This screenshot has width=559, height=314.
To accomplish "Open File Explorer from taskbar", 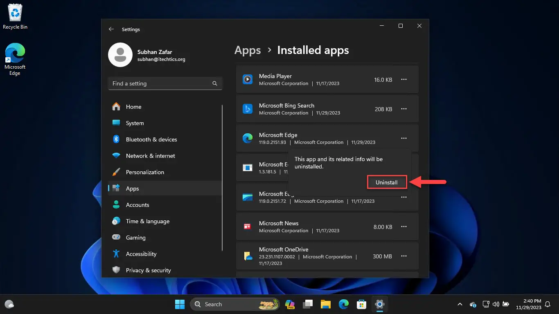I will coord(326,304).
